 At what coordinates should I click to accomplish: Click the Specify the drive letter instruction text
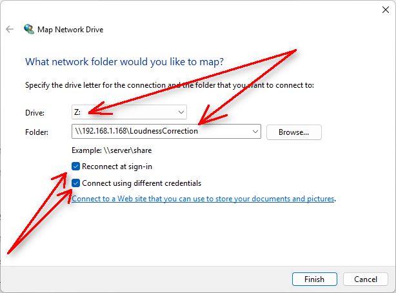coord(169,85)
